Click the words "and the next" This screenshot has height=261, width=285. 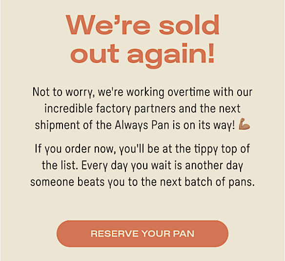[210, 108]
